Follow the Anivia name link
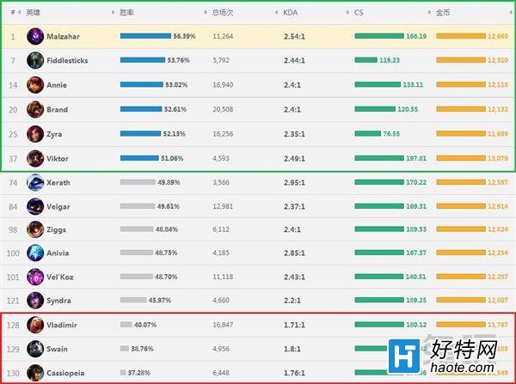 pos(58,253)
